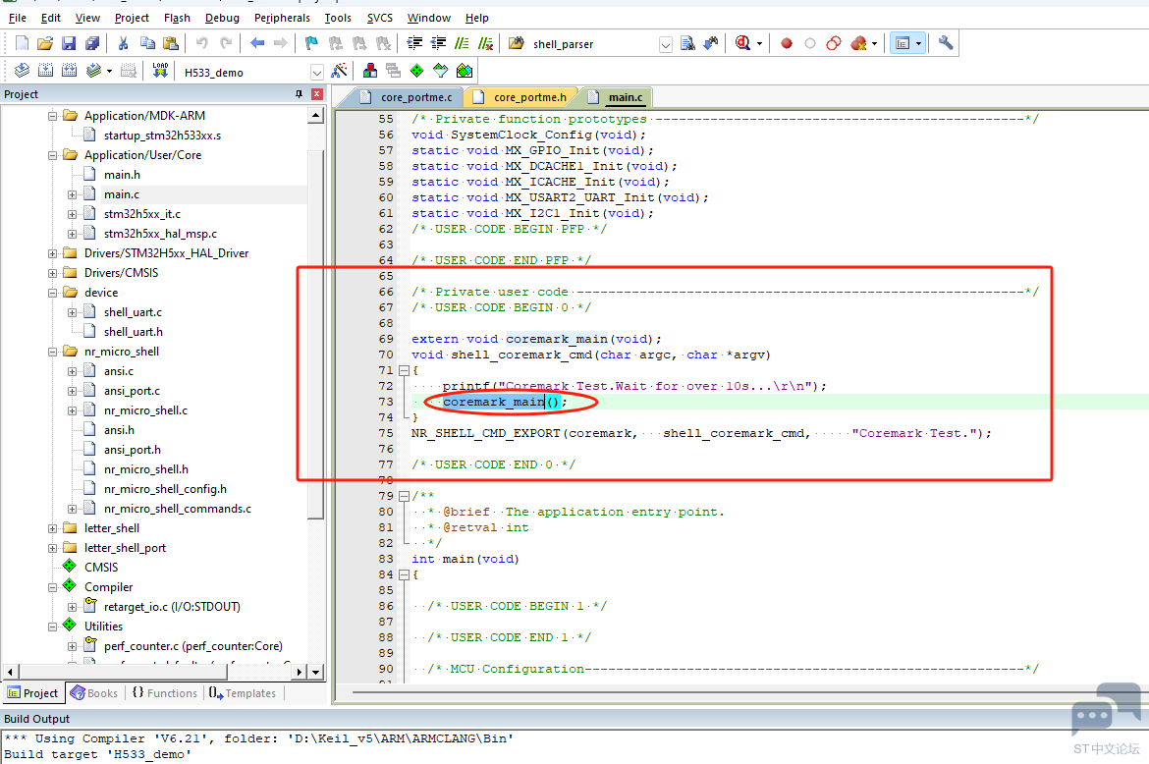Open batch build dropdown arrow

coord(109,71)
